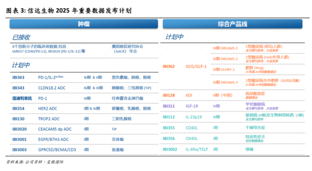Click the 特应性皮炎 indication text
The width and height of the screenshot is (312, 171).
pyautogui.click(x=255, y=137)
